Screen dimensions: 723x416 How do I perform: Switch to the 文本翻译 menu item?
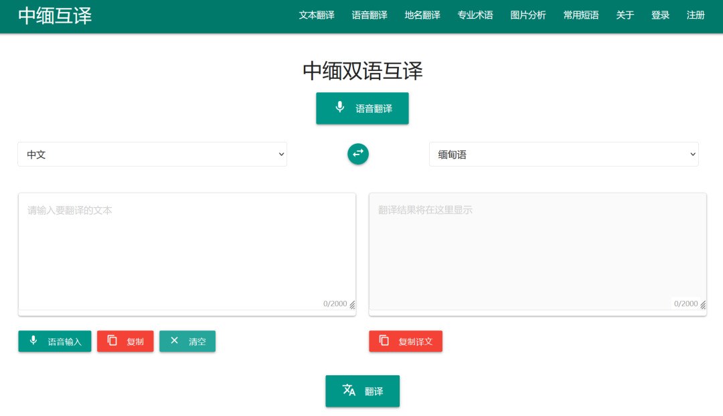316,15
